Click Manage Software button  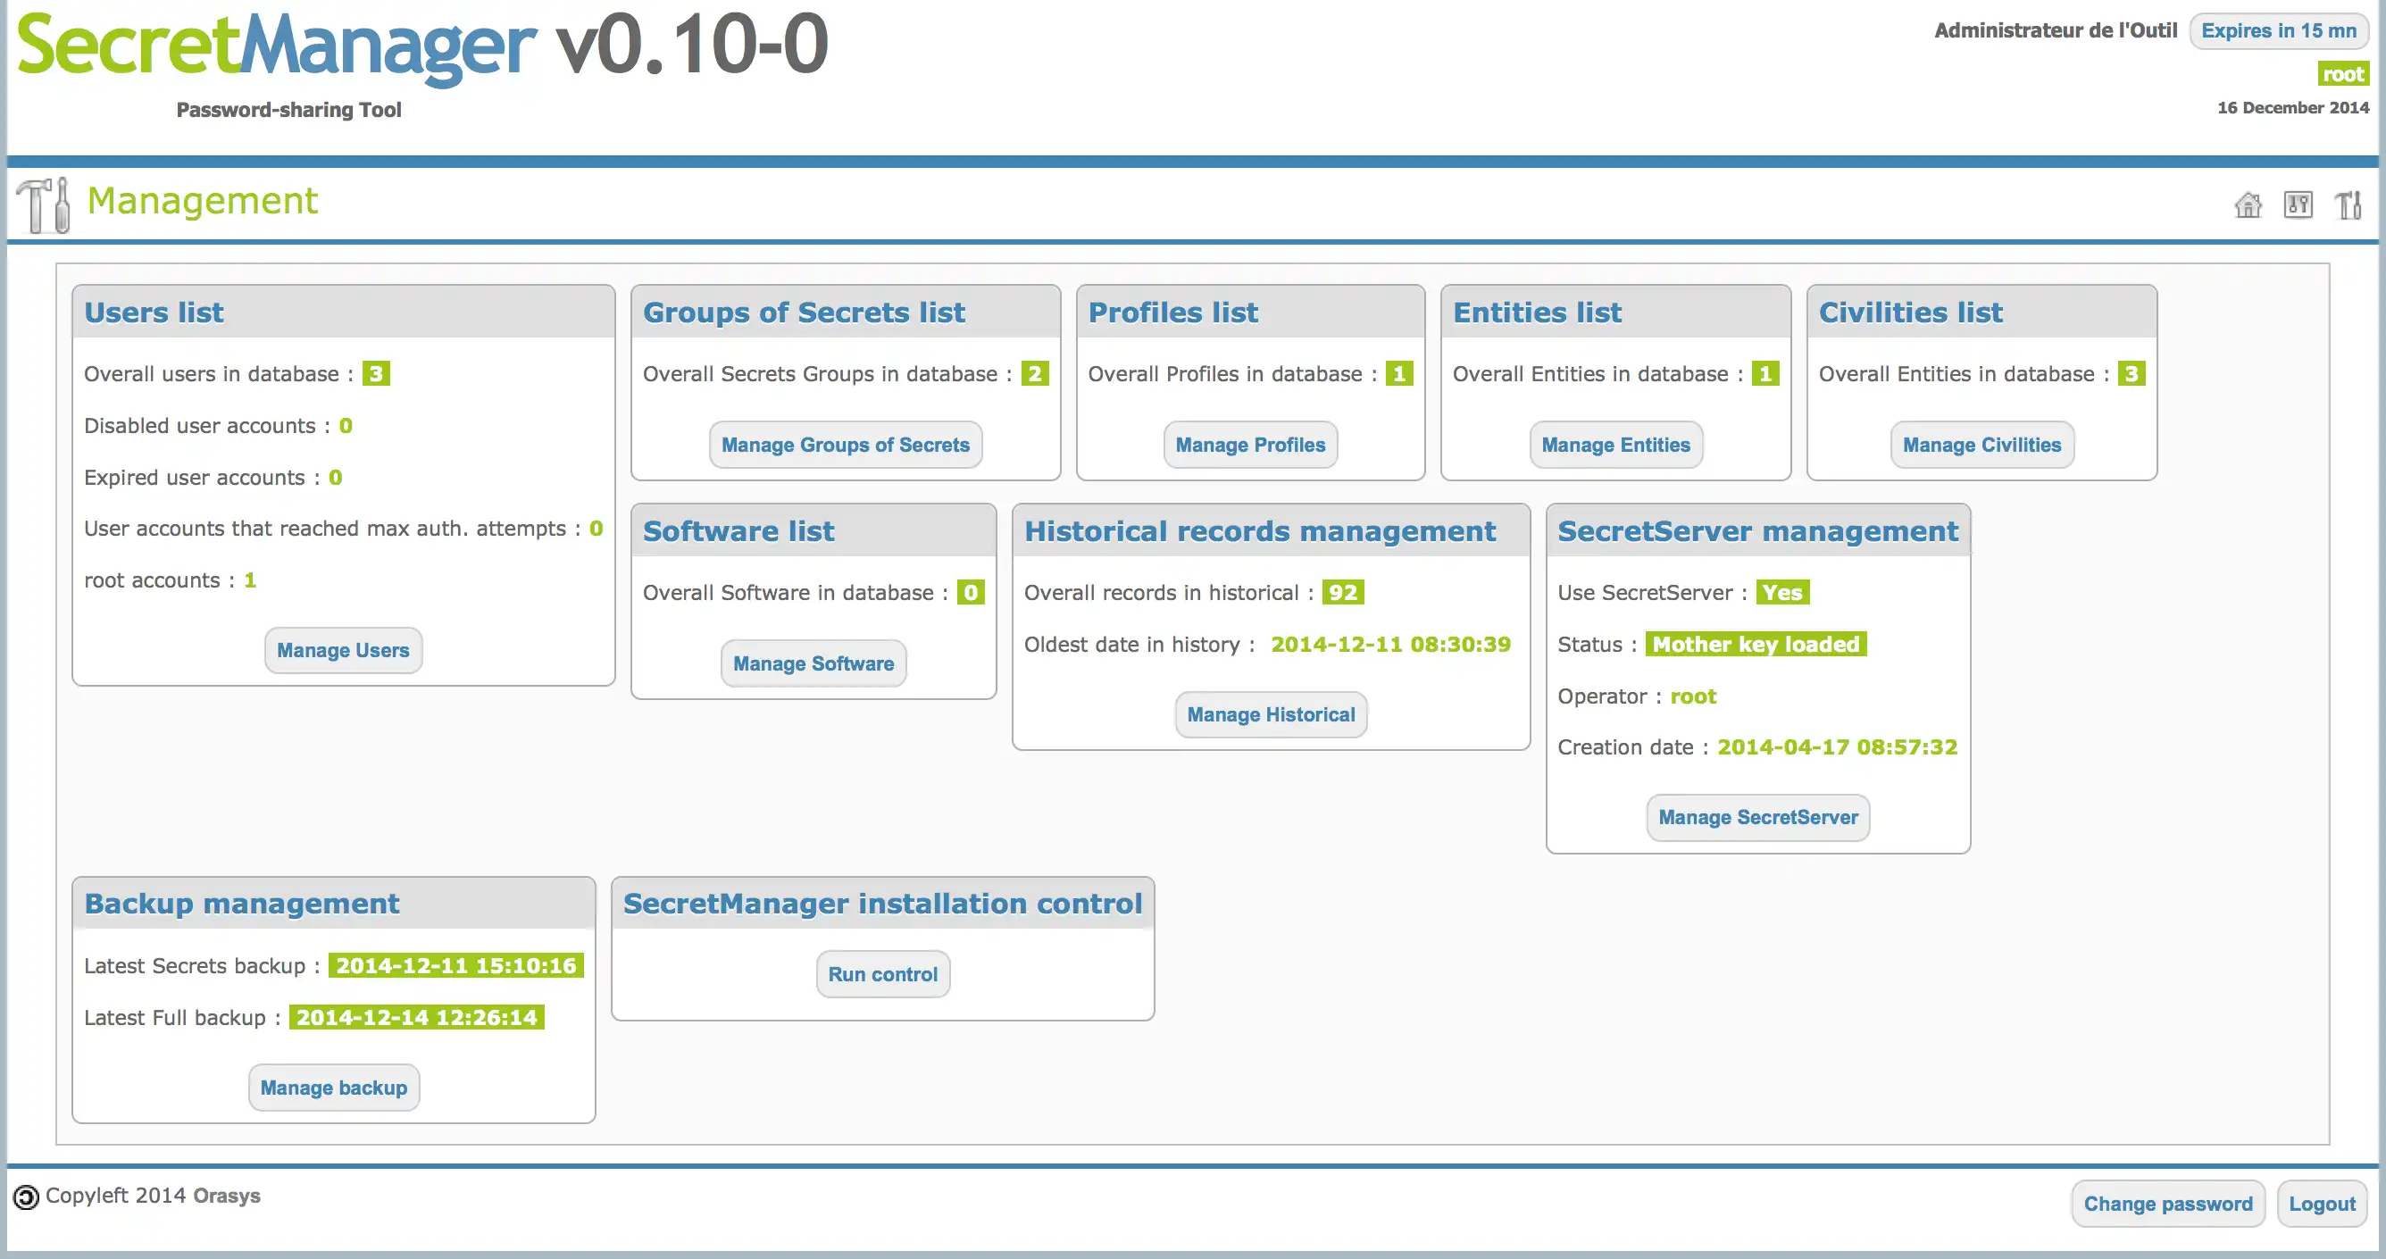[x=813, y=663]
